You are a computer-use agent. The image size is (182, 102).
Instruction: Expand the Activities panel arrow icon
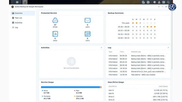(x=101, y=47)
